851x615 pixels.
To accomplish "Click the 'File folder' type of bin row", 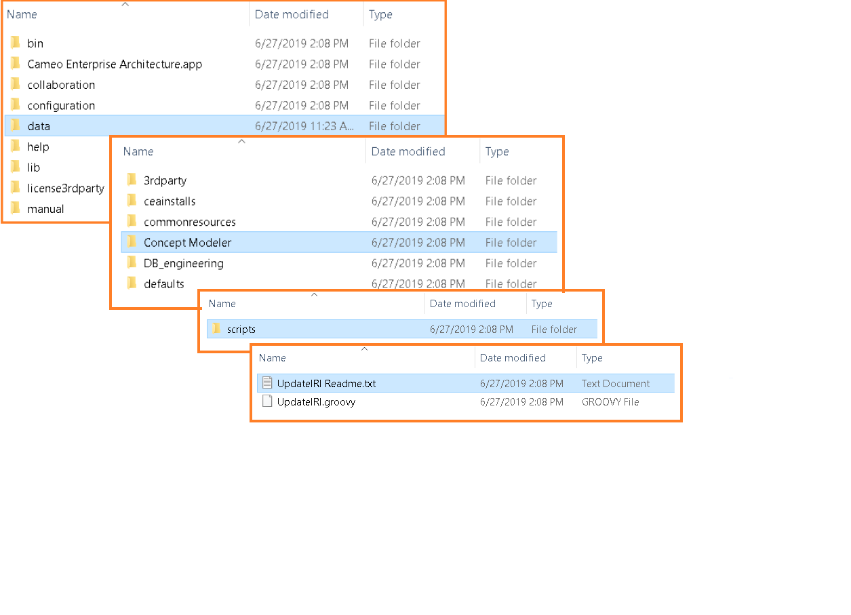I will [395, 43].
